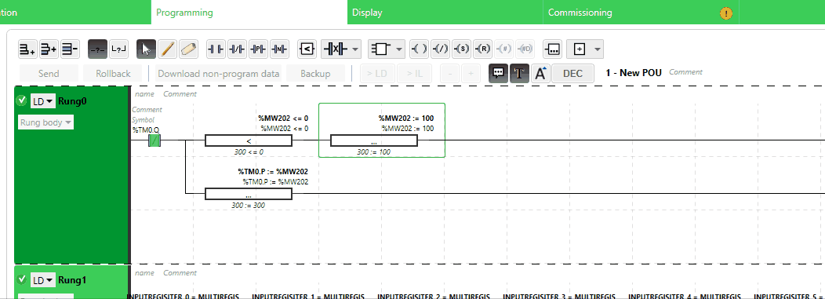The image size is (825, 299).
Task: Insert a rising edge contact
Action: coord(258,49)
